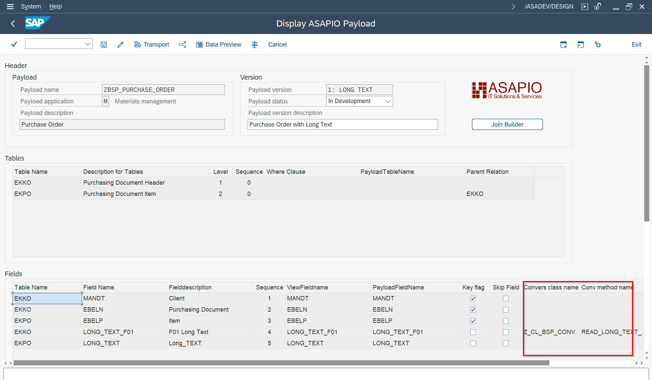Screen dimensions: 652x380
Task: Click the Convers class name column header
Action: (551, 287)
